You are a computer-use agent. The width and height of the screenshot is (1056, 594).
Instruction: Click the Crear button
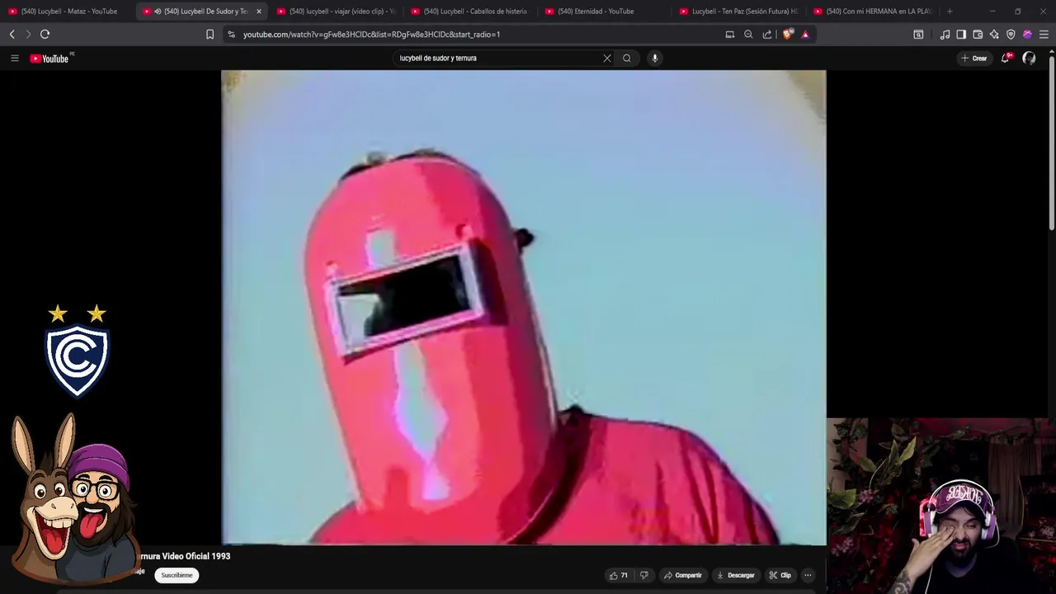974,58
